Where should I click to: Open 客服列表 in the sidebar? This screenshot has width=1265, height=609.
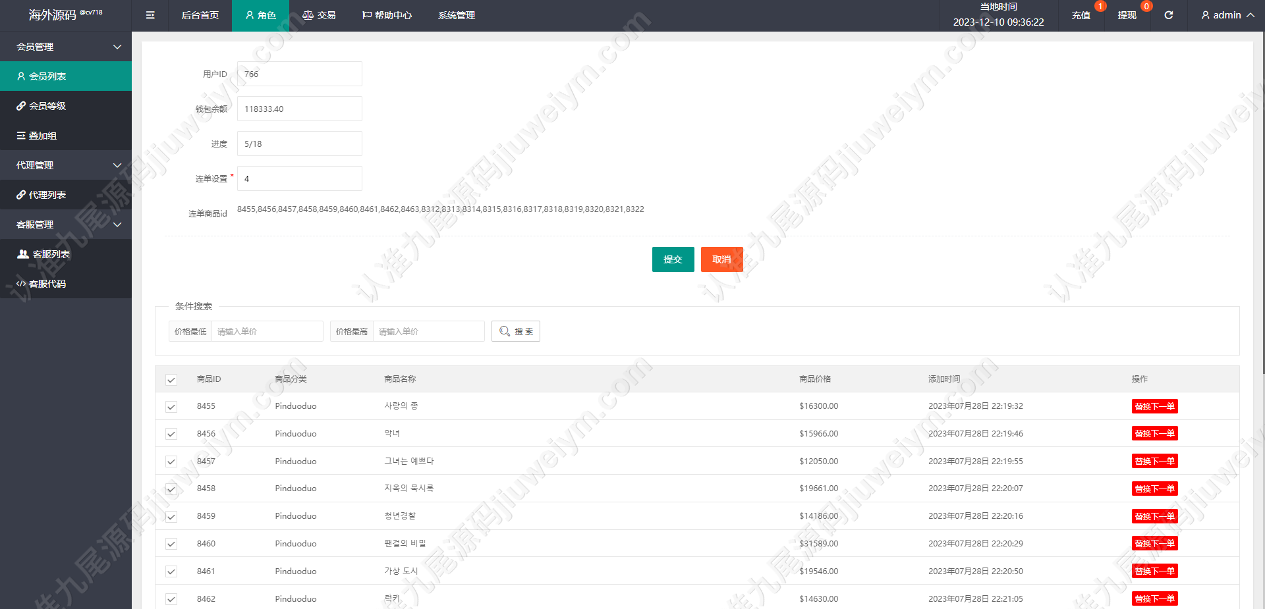66,254
